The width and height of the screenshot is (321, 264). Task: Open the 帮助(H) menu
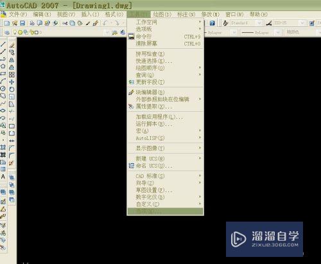point(259,14)
